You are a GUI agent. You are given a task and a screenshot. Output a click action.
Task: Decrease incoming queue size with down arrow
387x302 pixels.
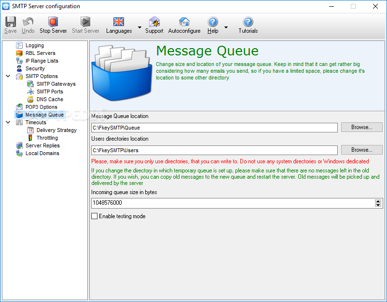pos(378,205)
